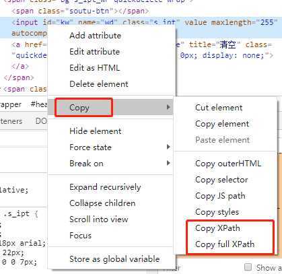
Task: Select Scroll into view
Action: [x=99, y=219]
